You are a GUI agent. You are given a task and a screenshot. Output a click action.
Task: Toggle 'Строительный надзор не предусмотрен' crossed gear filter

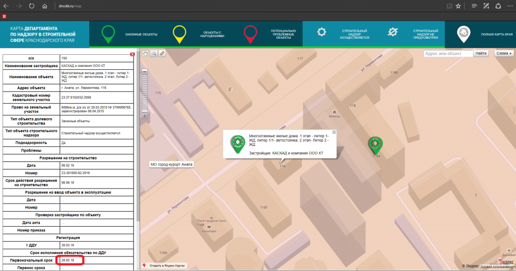pos(393,32)
